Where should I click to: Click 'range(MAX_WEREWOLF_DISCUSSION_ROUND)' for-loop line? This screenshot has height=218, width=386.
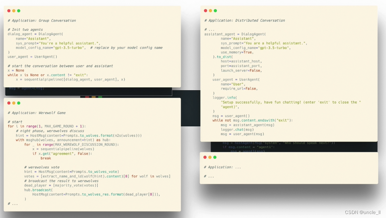[72, 144]
